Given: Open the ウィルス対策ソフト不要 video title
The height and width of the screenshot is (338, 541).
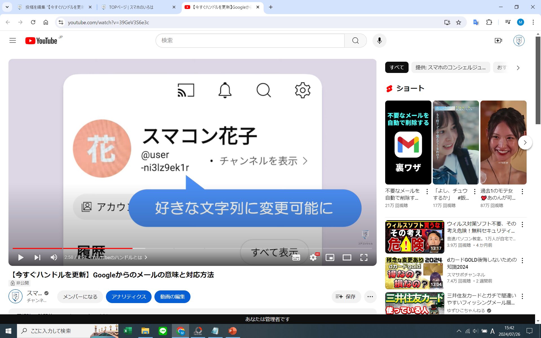Looking at the screenshot, I should click(x=482, y=227).
